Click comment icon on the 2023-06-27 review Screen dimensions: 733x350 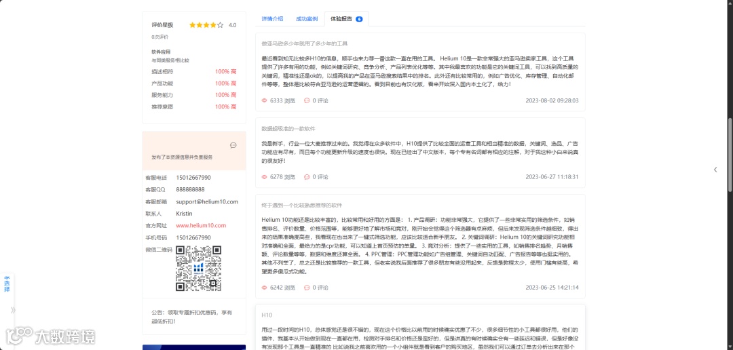coord(307,177)
